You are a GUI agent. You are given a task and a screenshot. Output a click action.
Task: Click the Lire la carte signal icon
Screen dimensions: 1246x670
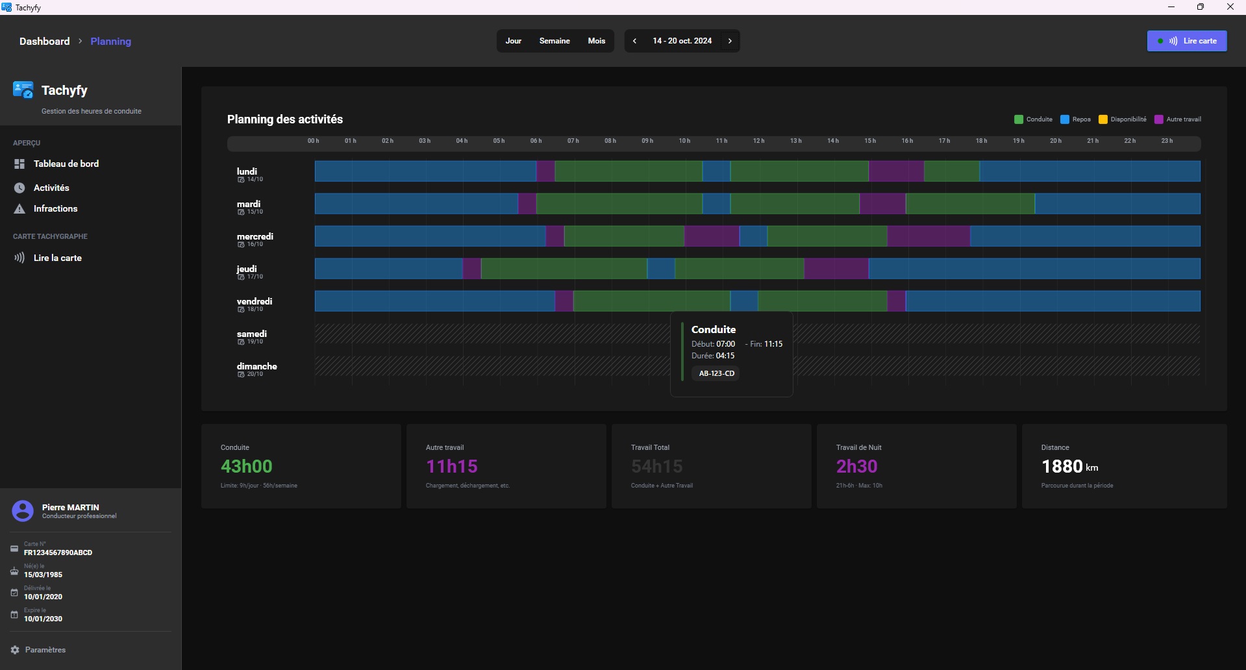[19, 258]
